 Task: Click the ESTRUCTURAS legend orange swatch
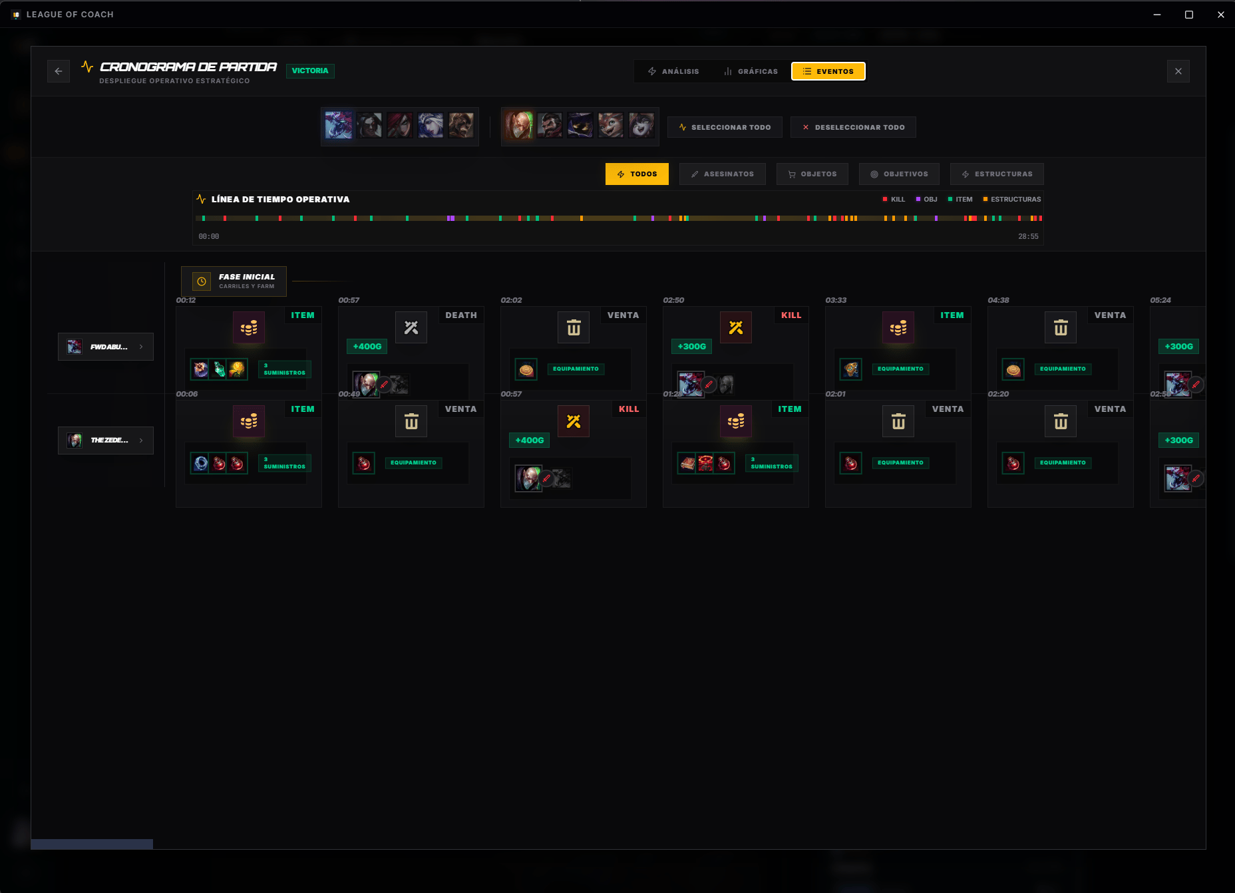click(985, 199)
